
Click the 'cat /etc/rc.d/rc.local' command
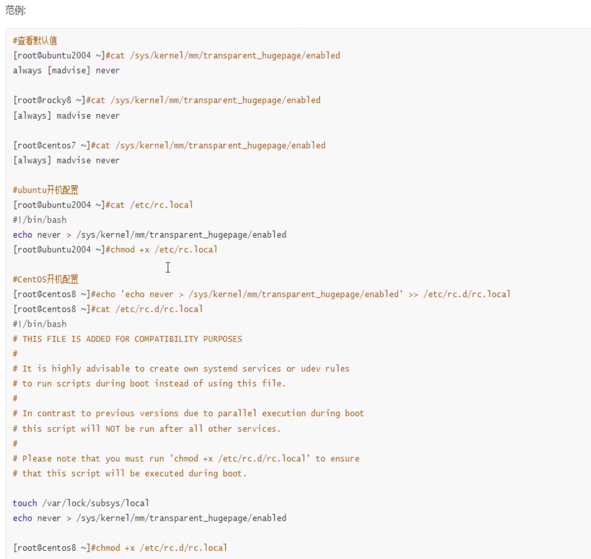pos(108,309)
